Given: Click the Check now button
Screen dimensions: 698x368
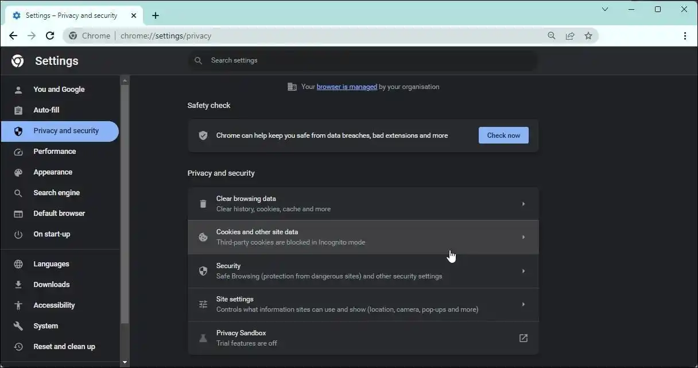Looking at the screenshot, I should (503, 135).
